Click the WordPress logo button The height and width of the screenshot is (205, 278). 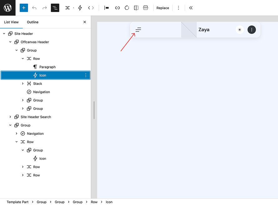pos(7,8)
